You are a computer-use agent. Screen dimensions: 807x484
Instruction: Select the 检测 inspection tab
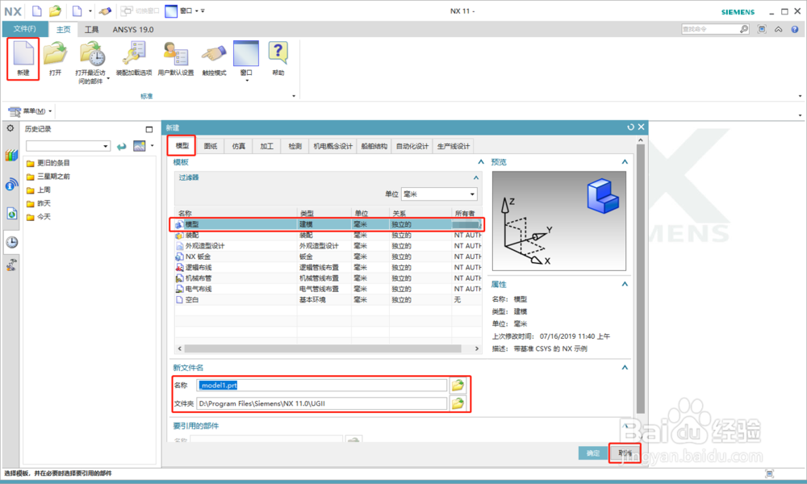(295, 146)
